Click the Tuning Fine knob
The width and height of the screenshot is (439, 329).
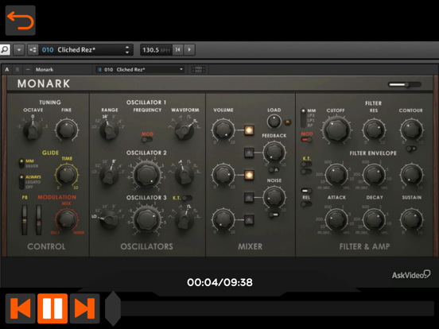[x=67, y=130]
